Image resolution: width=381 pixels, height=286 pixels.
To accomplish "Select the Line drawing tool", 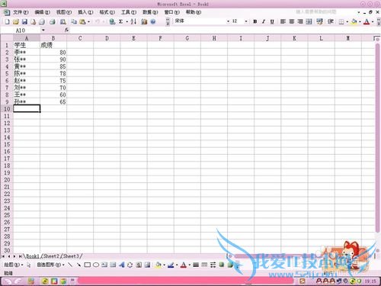I will [70, 265].
